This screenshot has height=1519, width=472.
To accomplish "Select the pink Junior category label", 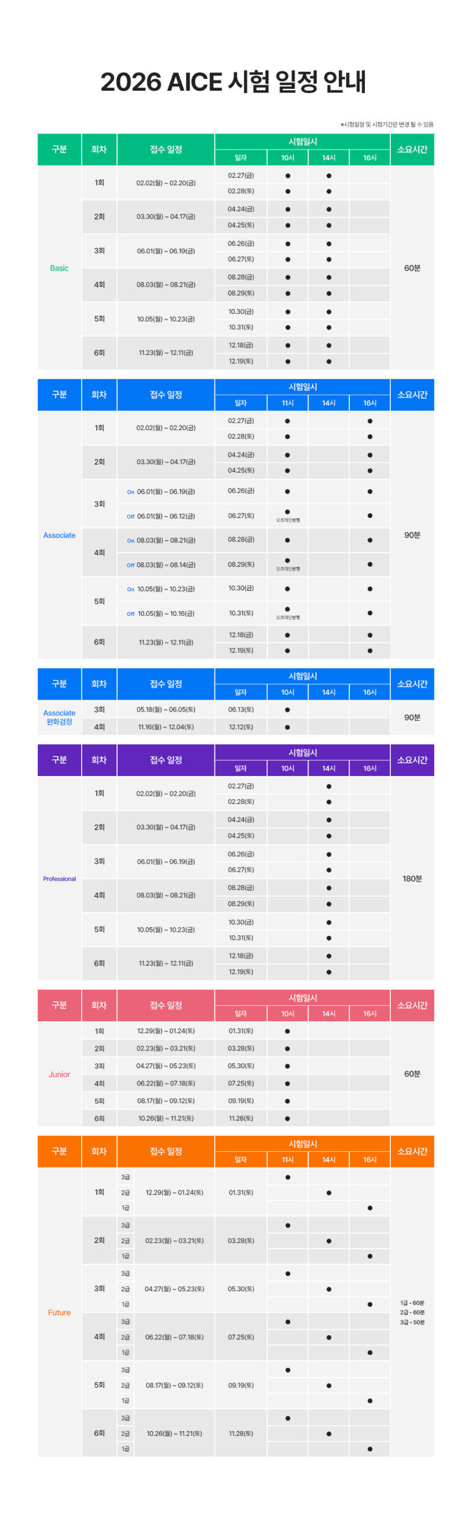I will click(59, 1074).
